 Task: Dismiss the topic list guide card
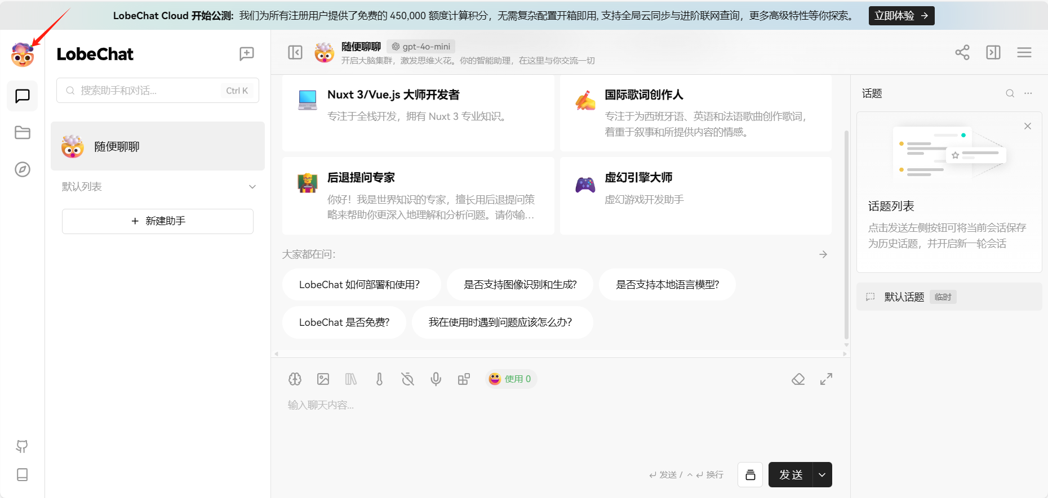tap(1028, 126)
